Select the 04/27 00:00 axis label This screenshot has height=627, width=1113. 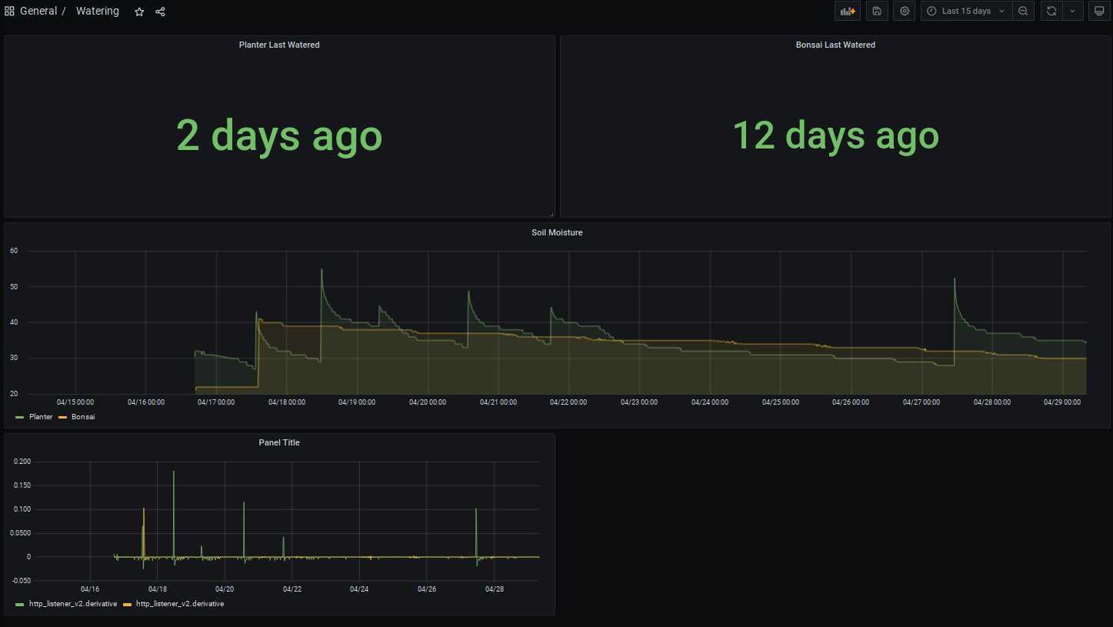pyautogui.click(x=922, y=402)
